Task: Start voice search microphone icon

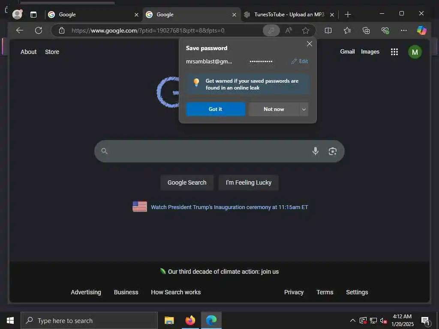Action: pos(315,151)
